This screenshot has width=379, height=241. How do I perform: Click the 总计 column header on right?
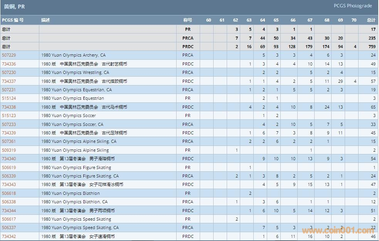point(371,20)
